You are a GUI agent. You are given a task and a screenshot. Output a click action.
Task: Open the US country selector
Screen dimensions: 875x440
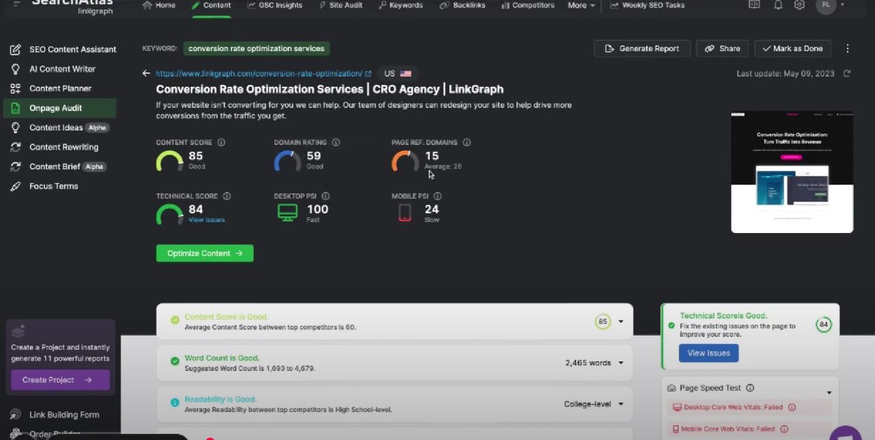pyautogui.click(x=398, y=73)
